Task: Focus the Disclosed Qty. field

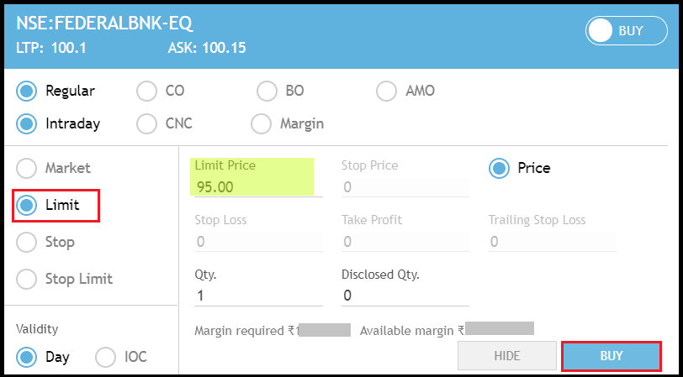Action: 405,296
